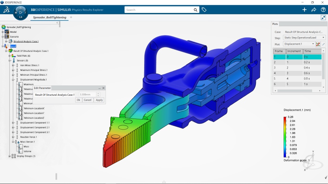Select the highlighted Results tree node
Screen dimensions: 328x184
(x=13, y=46)
